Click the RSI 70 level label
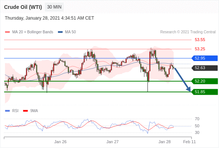Image resolution: width=219 pixels, height=148 pixels. pos(197,119)
